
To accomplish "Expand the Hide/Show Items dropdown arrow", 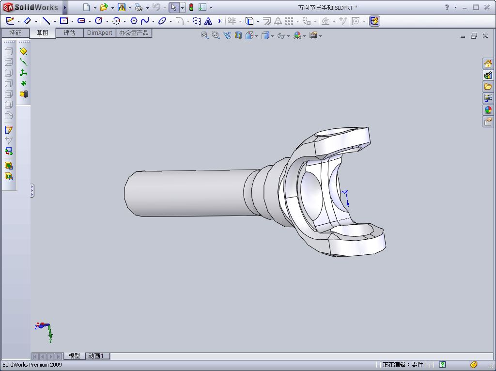I will point(288,36).
